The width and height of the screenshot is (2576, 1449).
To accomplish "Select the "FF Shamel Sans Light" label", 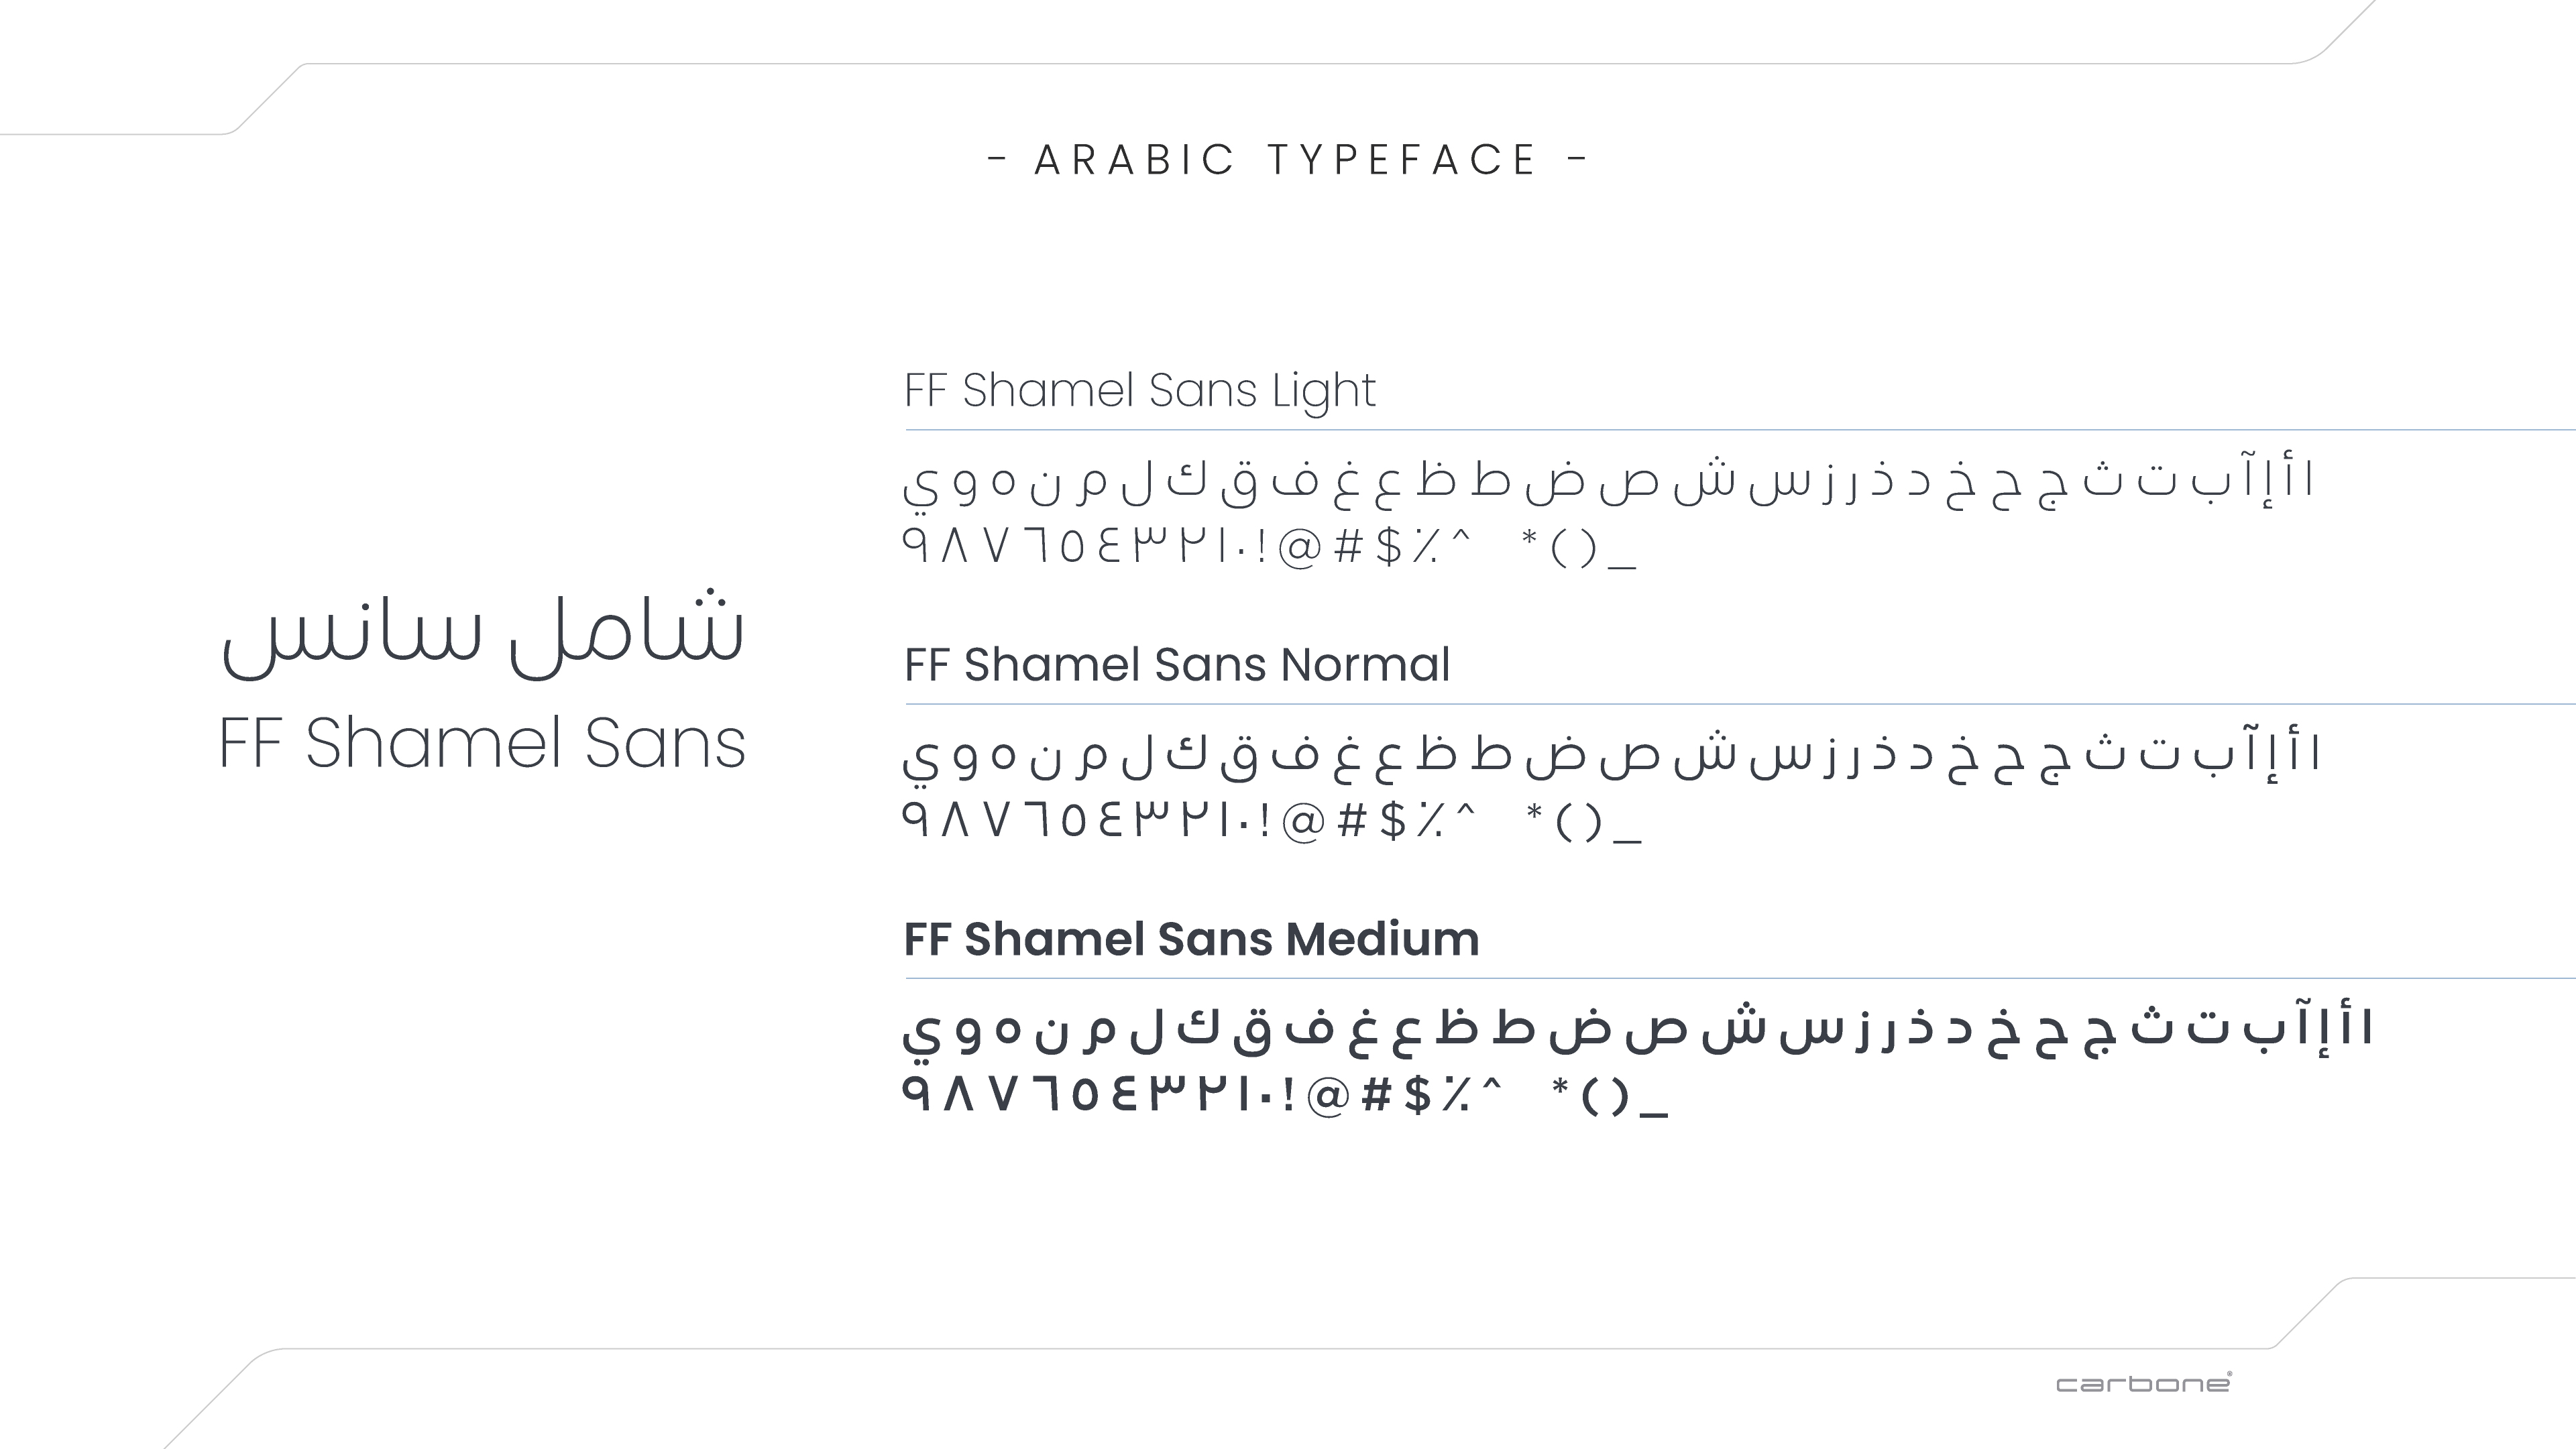I will point(1140,390).
